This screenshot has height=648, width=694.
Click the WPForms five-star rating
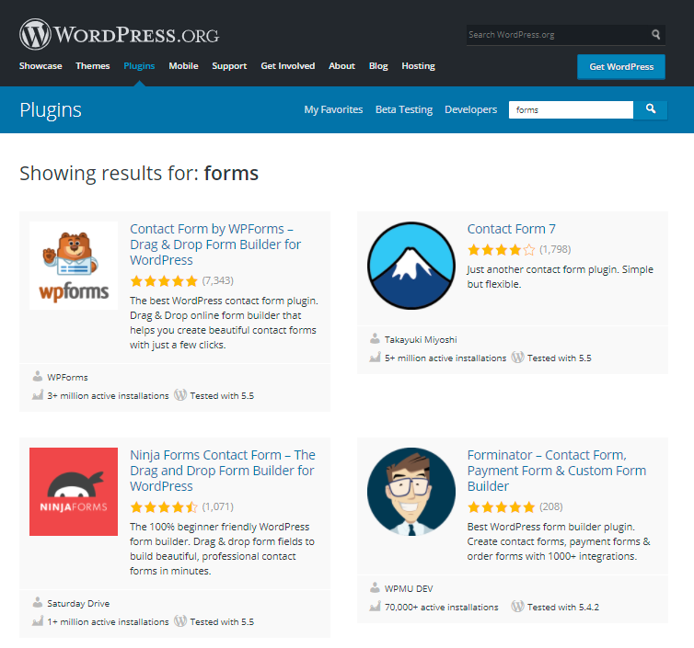[164, 280]
